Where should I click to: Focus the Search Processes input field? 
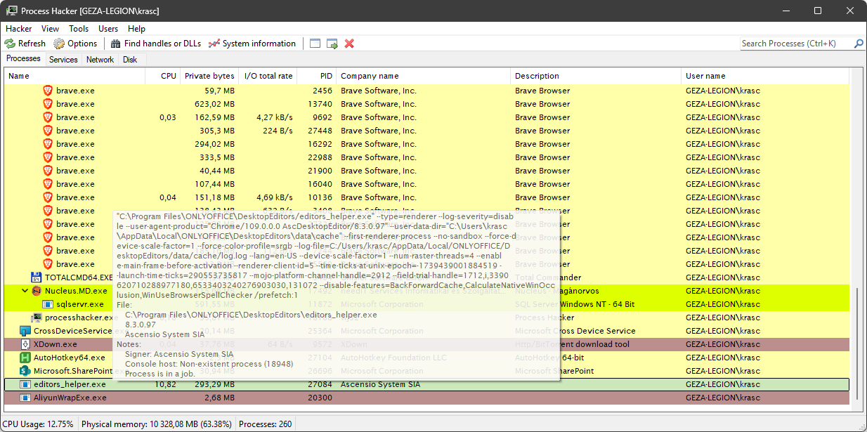pos(797,44)
